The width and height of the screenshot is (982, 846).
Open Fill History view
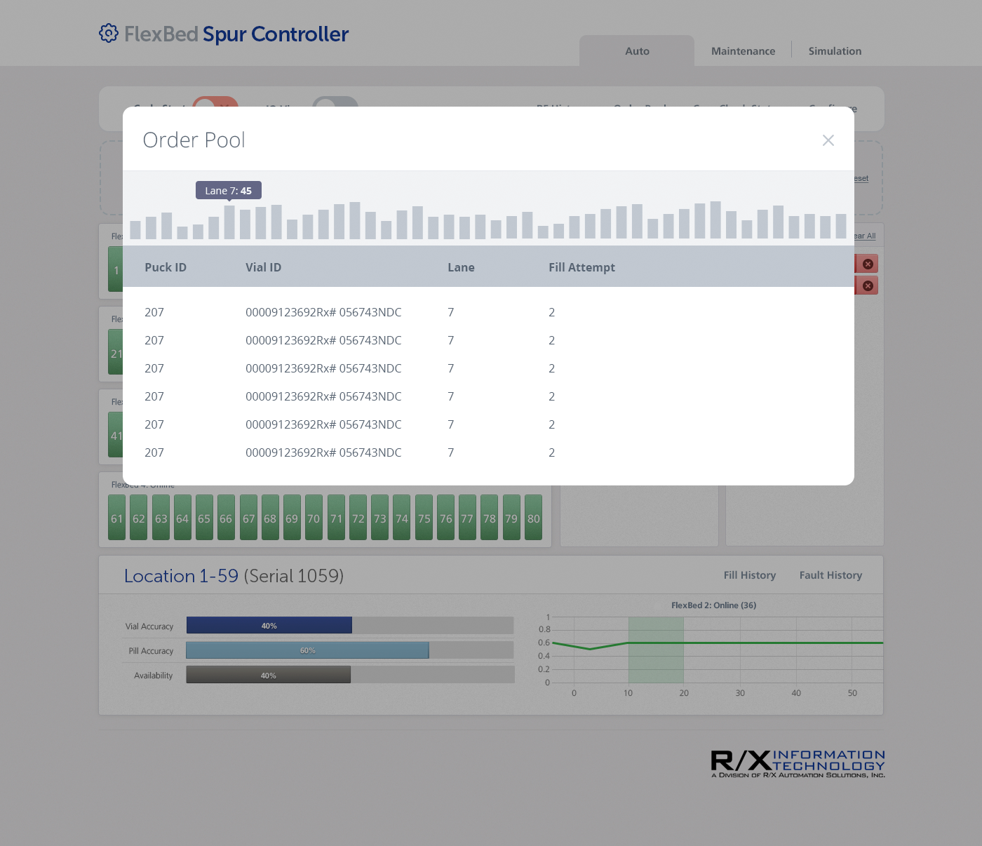[750, 575]
